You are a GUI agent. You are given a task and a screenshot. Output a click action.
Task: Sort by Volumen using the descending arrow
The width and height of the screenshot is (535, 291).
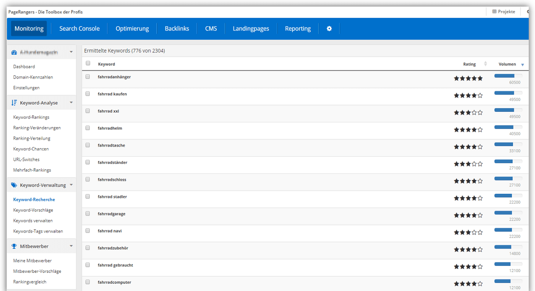pyautogui.click(x=522, y=65)
